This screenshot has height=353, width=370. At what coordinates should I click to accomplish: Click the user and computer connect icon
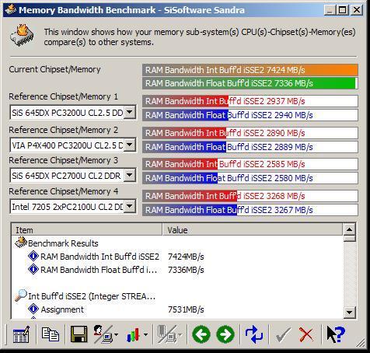click(103, 334)
